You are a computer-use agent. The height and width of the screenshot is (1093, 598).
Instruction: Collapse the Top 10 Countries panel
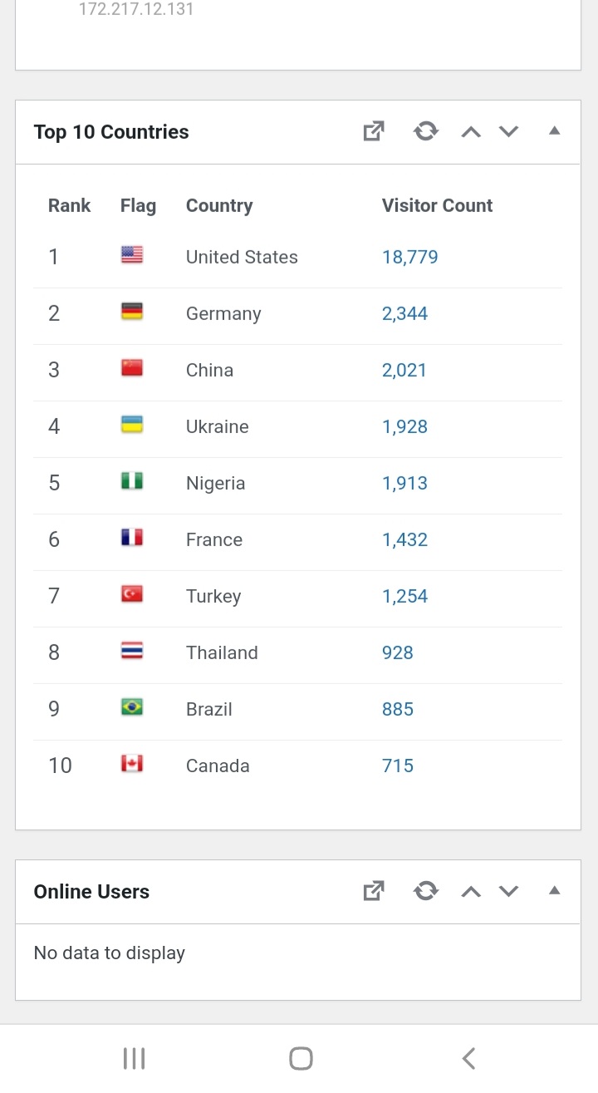click(554, 130)
